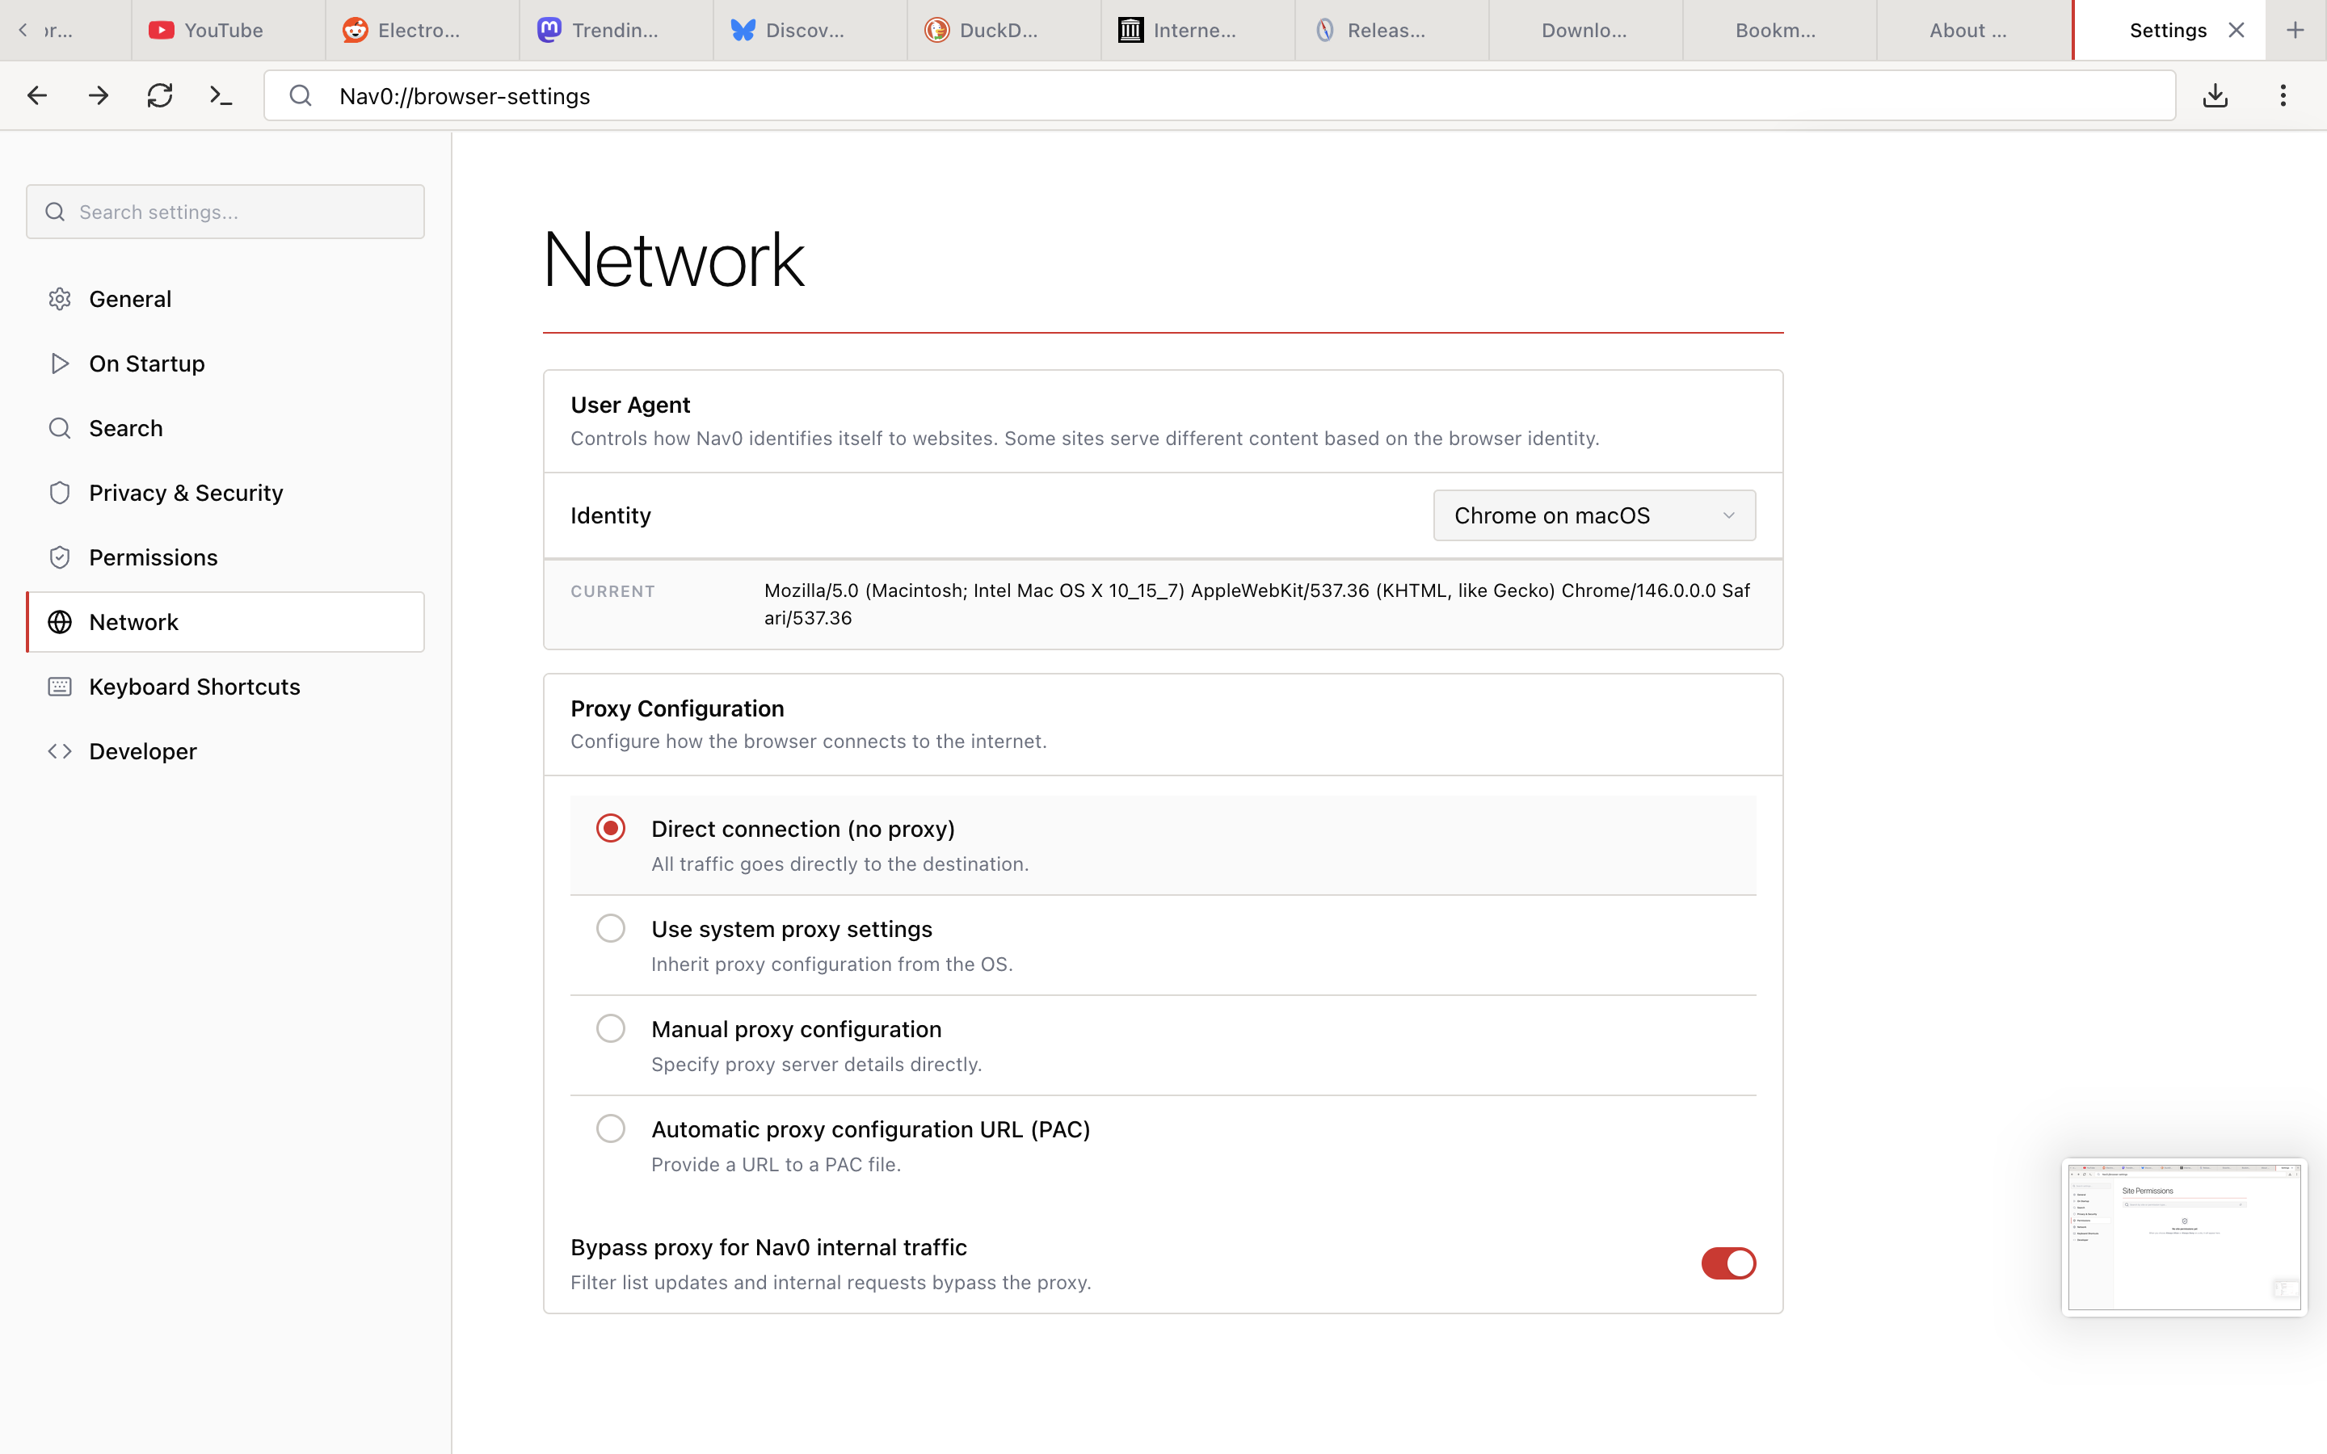Open Search settings section
The image size is (2327, 1454).
(225, 428)
